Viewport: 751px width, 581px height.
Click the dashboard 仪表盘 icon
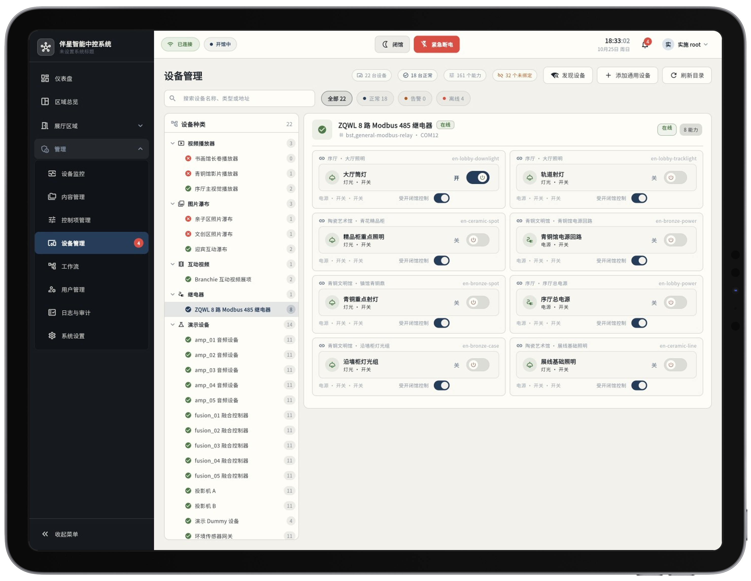point(45,78)
